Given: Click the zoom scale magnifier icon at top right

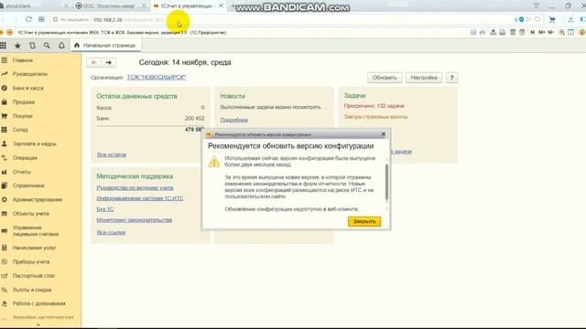Looking at the screenshot, I should pyautogui.click(x=561, y=33).
